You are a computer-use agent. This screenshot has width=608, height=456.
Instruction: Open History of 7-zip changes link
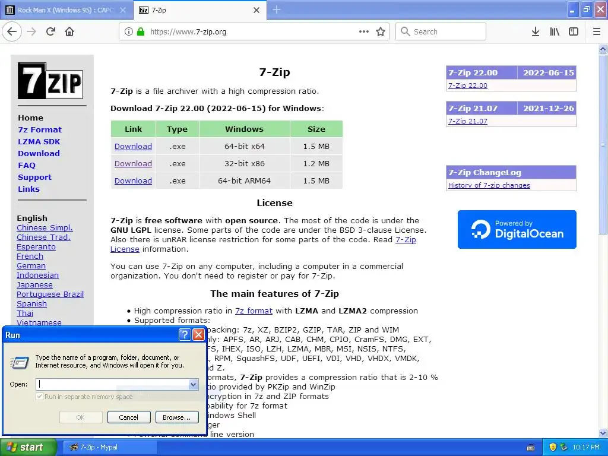(x=489, y=185)
